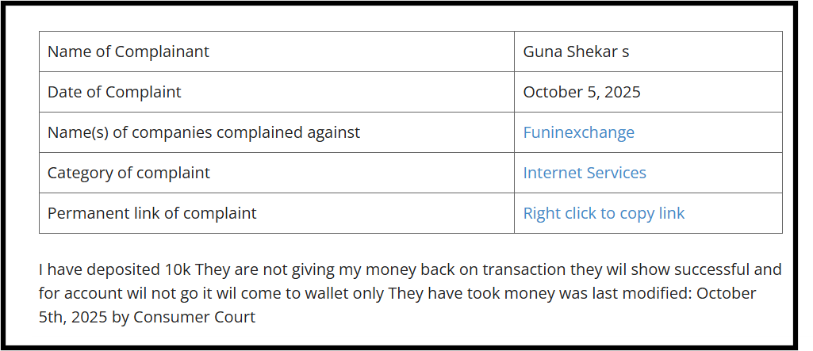
Task: Click the "Date of Complaint" label cell
Action: (x=114, y=92)
